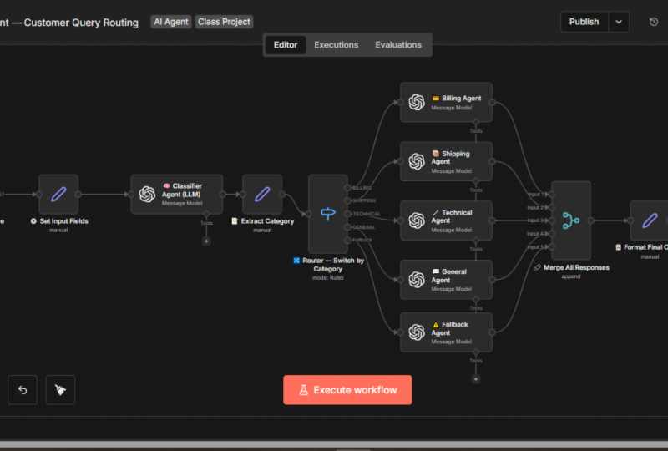Click the Shipping Agent Tools diamond connector
This screenshot has width=668, height=451.
pos(476,181)
